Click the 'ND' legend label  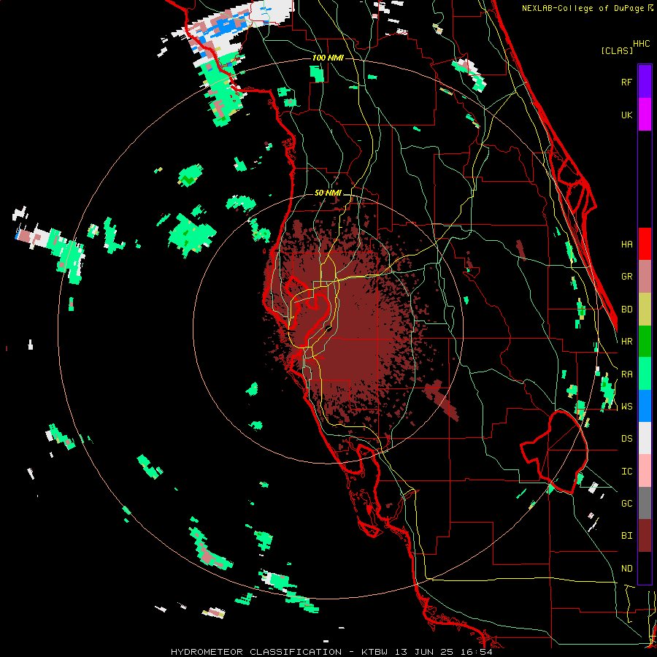[x=626, y=568]
